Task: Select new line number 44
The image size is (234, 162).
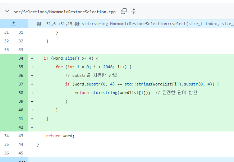Action: (21, 144)
